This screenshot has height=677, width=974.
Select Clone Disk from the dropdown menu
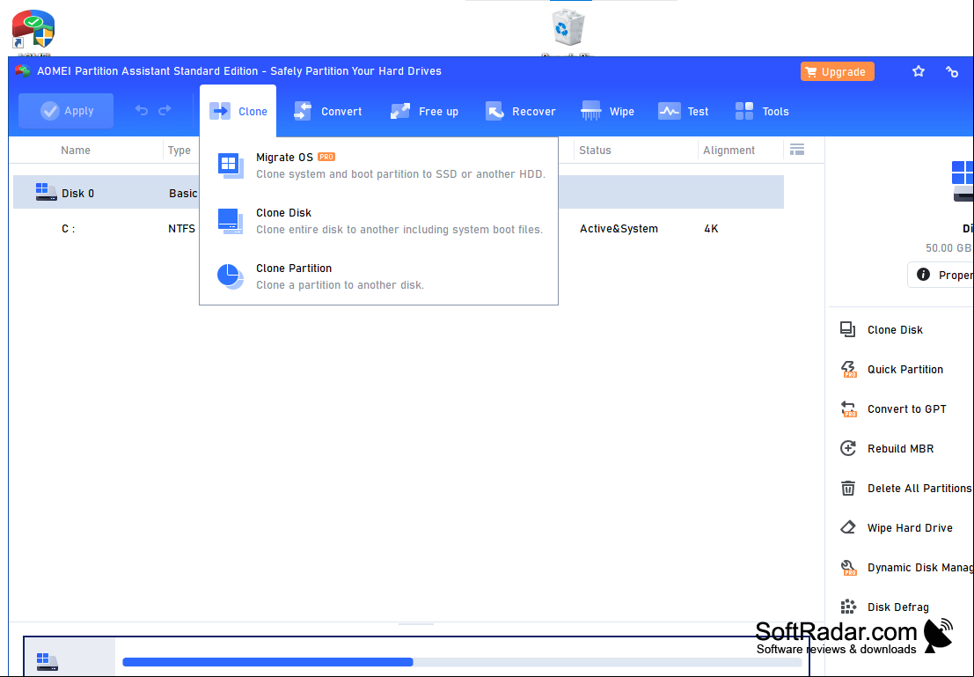tap(379, 221)
